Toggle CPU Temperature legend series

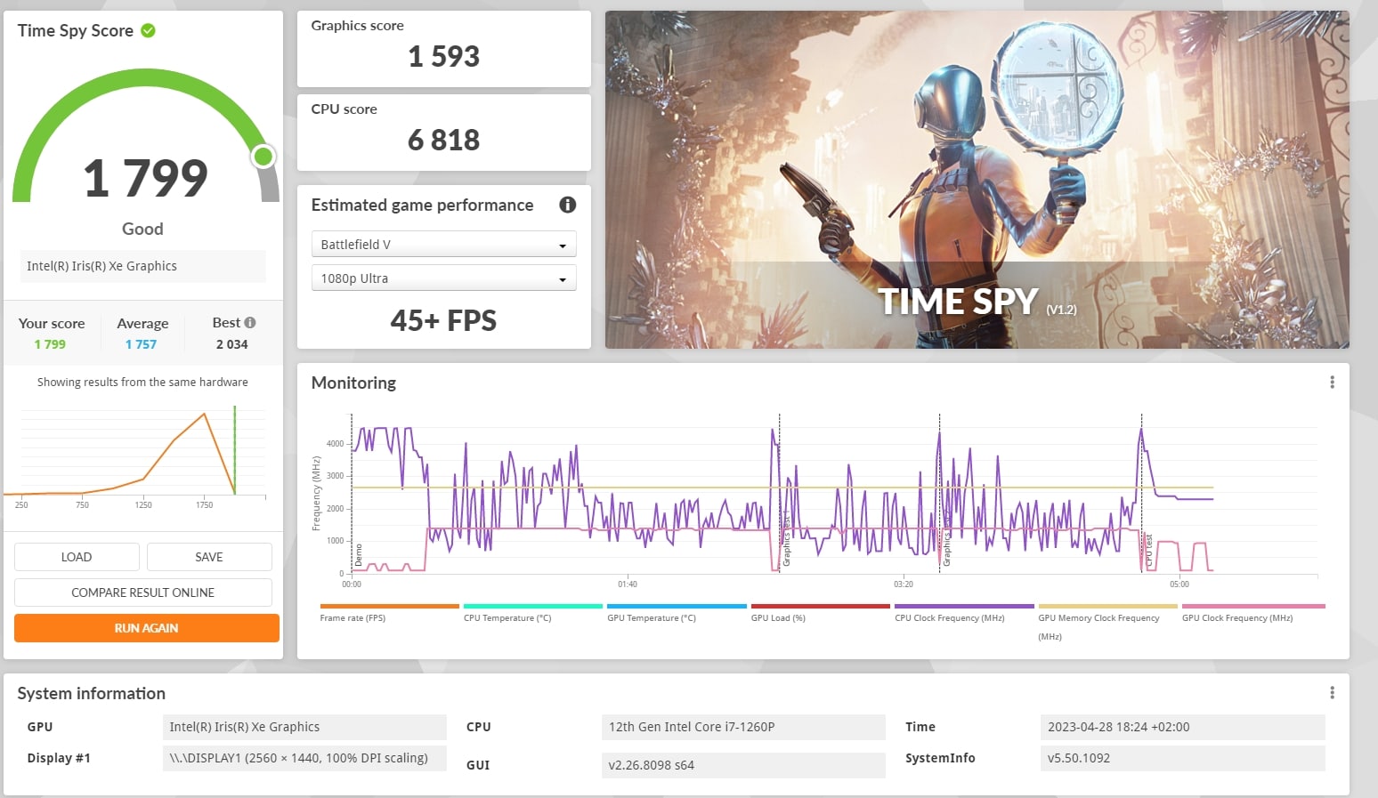coord(507,617)
